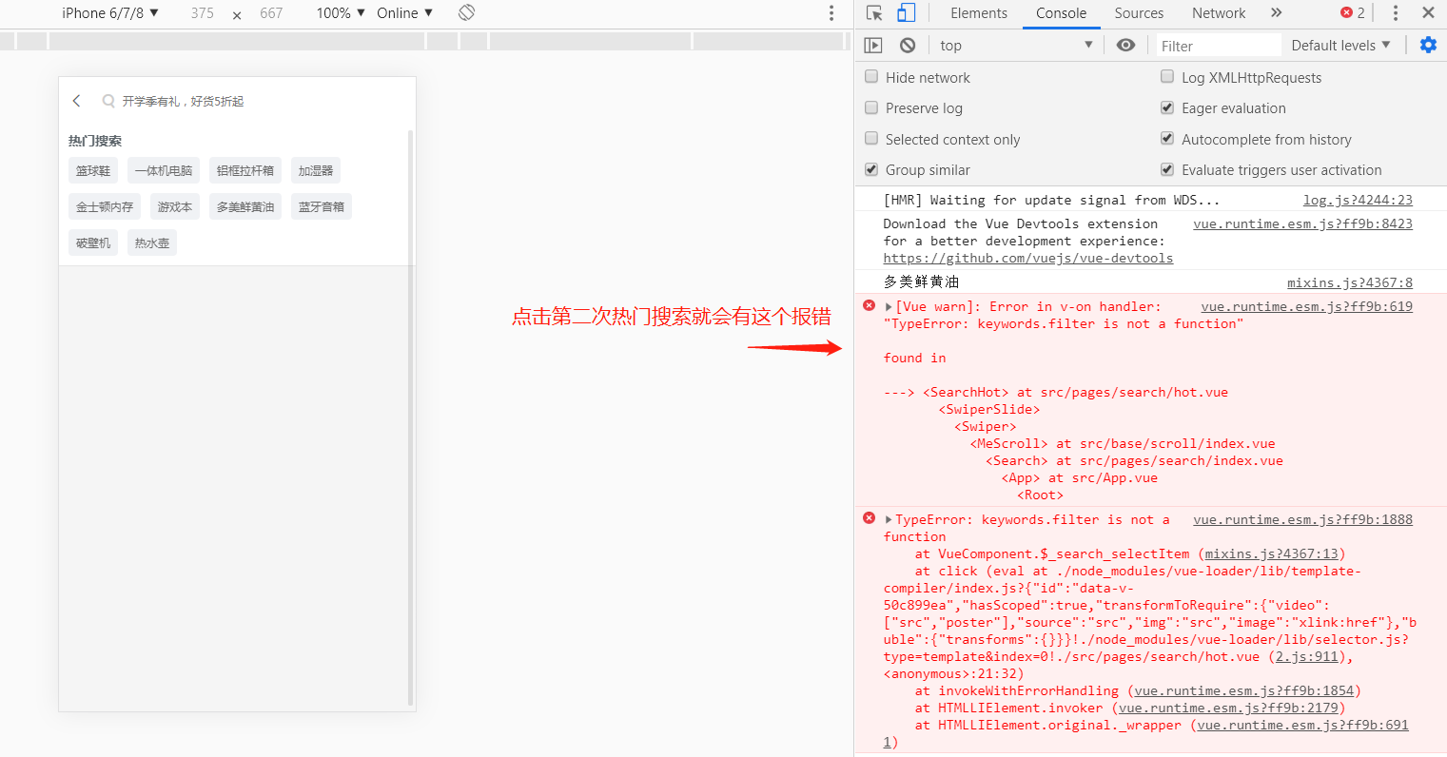The image size is (1447, 757).
Task: Tap the 金士顿内存 hot search tag
Action: [x=105, y=206]
